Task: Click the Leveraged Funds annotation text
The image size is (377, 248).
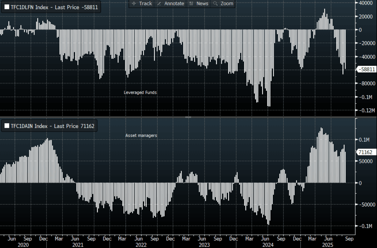Action: [140, 93]
